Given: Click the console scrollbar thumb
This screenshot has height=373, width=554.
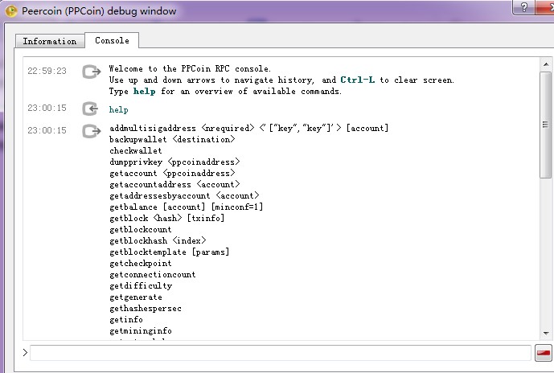Looking at the screenshot, I should click(546, 125).
